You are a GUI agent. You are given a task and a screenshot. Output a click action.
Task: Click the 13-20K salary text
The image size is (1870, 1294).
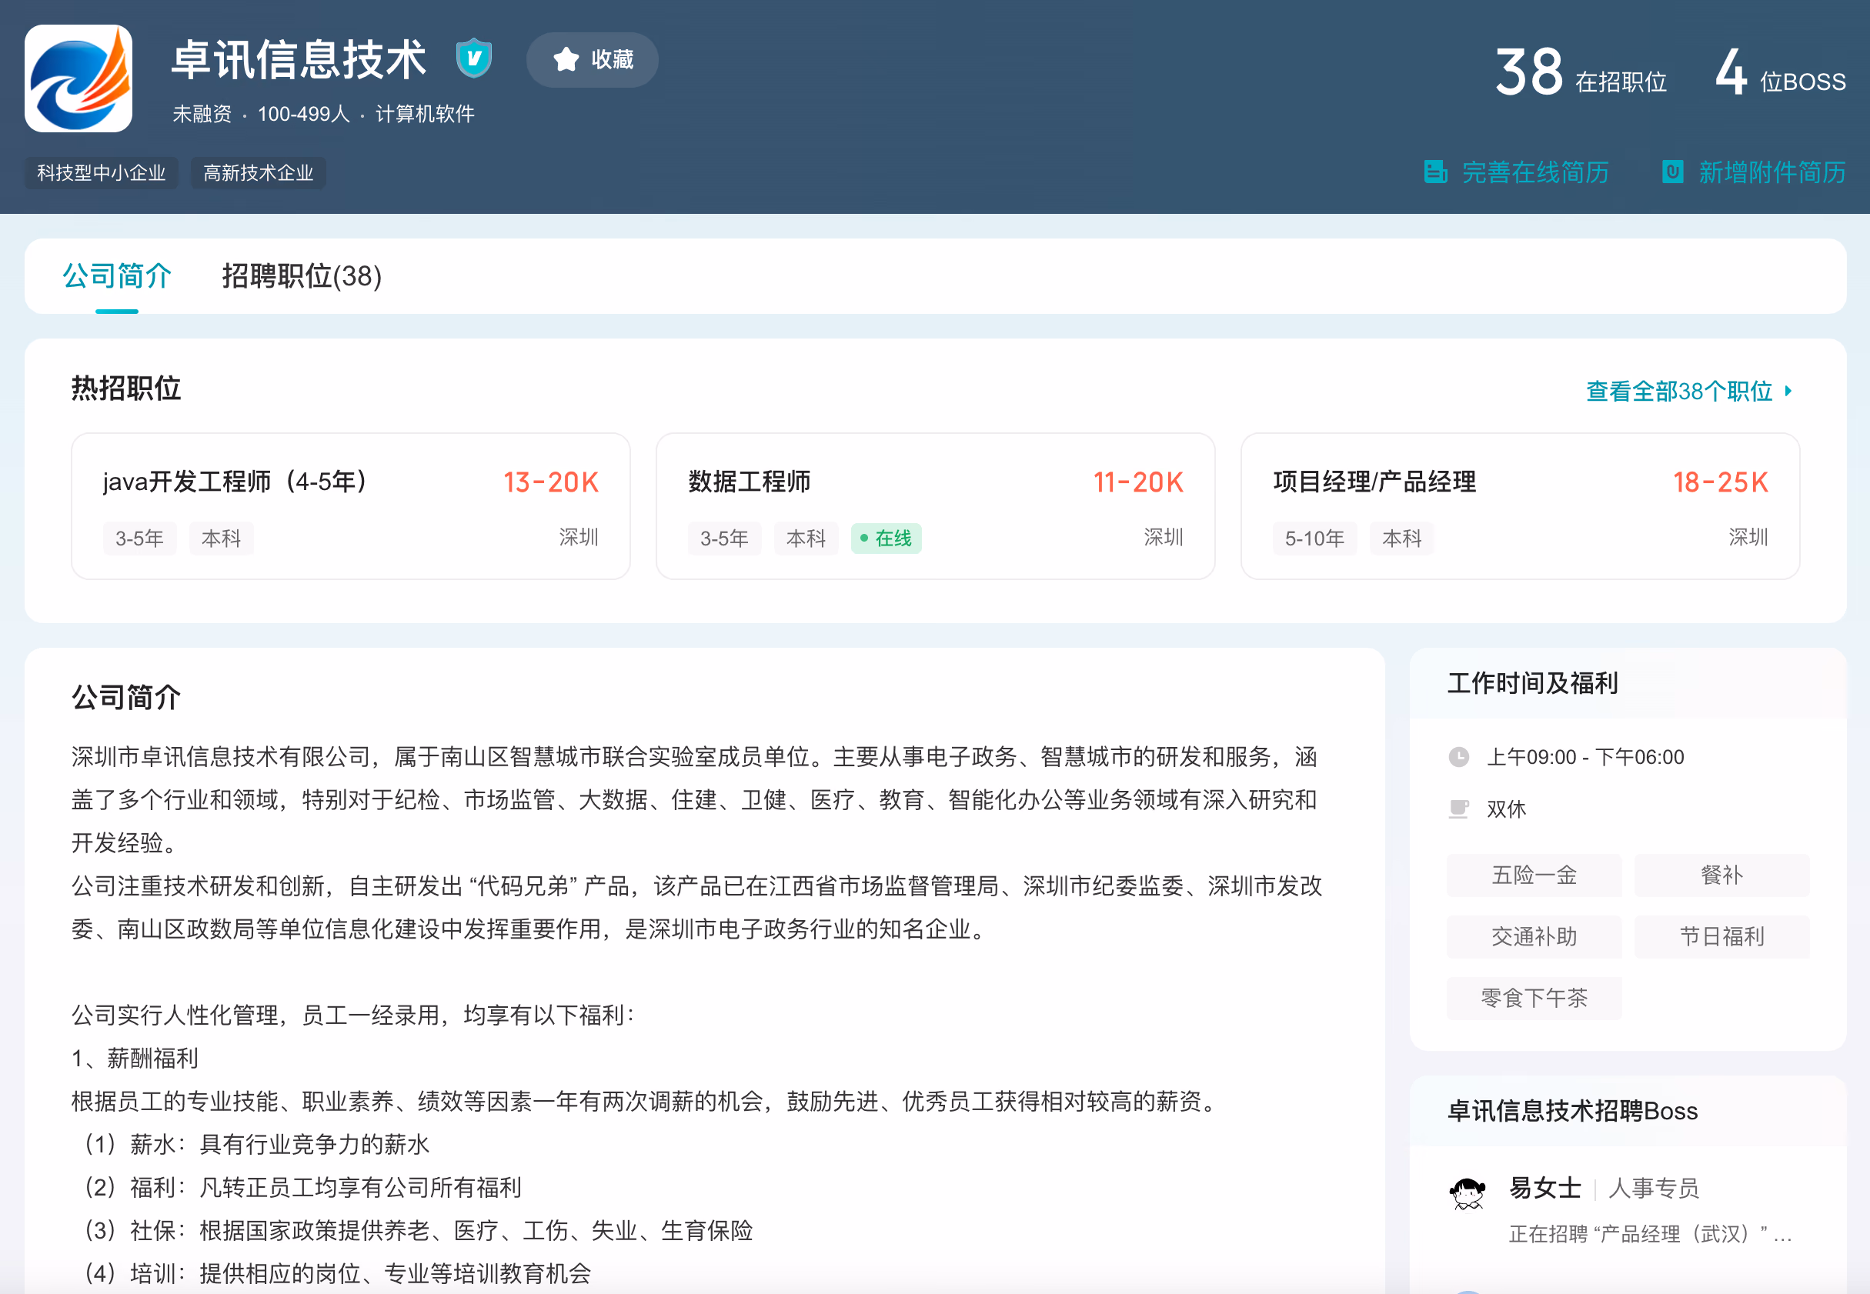[551, 482]
